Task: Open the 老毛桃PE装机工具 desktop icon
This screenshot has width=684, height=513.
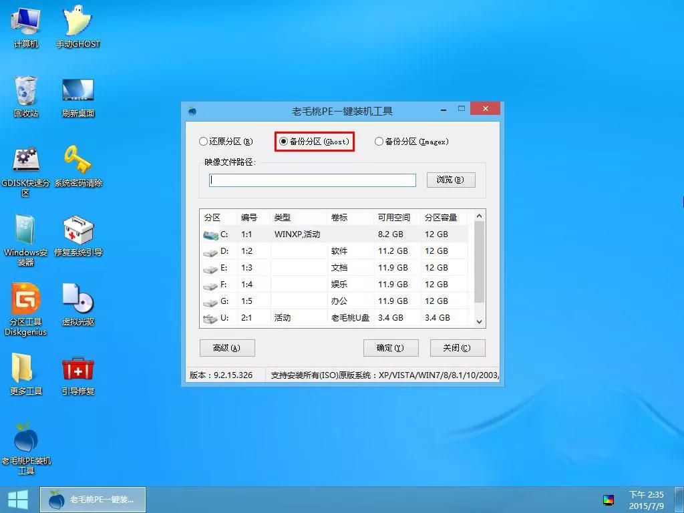Action: coord(26,439)
